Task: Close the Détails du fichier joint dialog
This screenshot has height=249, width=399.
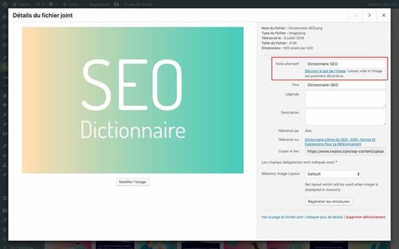Action: click(384, 15)
